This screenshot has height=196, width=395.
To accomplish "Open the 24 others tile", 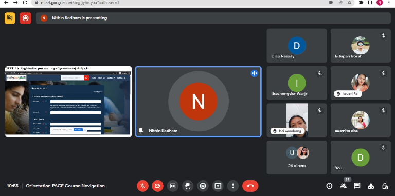I will coord(297,158).
